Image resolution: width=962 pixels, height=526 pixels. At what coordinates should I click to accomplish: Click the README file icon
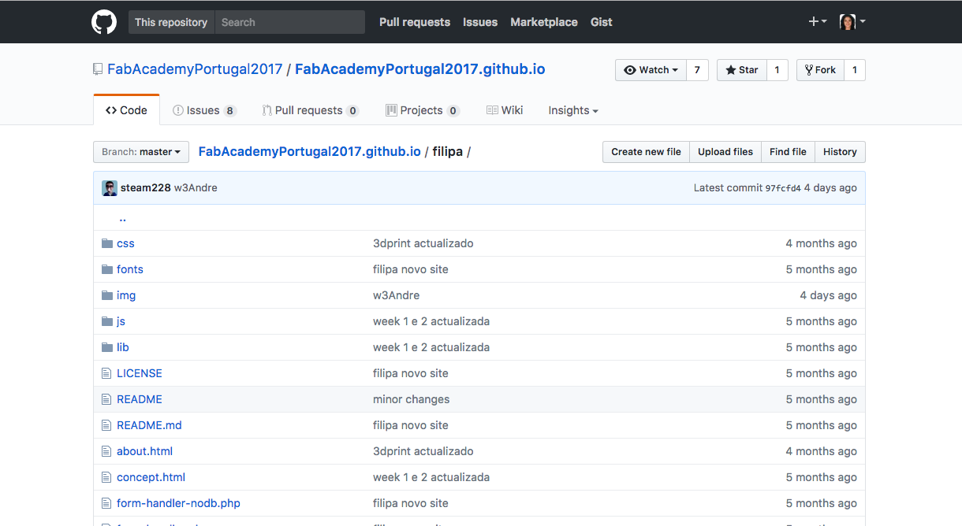(x=106, y=399)
